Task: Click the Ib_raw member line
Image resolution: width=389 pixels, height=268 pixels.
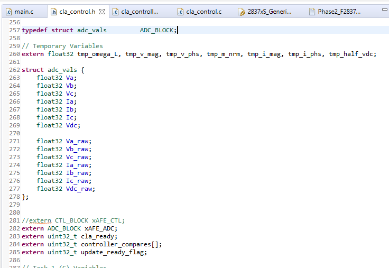Action: [x=64, y=173]
